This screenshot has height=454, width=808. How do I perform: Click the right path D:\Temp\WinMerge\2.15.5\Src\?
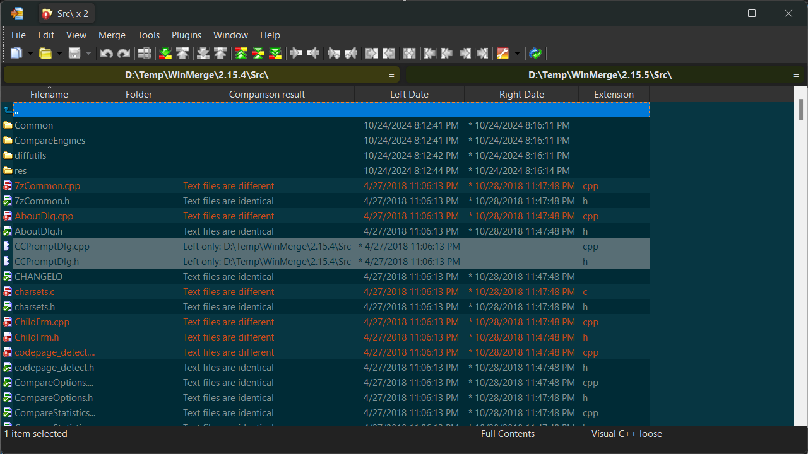coord(600,75)
